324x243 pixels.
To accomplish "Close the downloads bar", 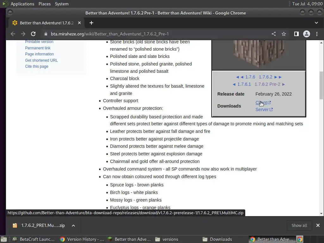I will (318, 225).
